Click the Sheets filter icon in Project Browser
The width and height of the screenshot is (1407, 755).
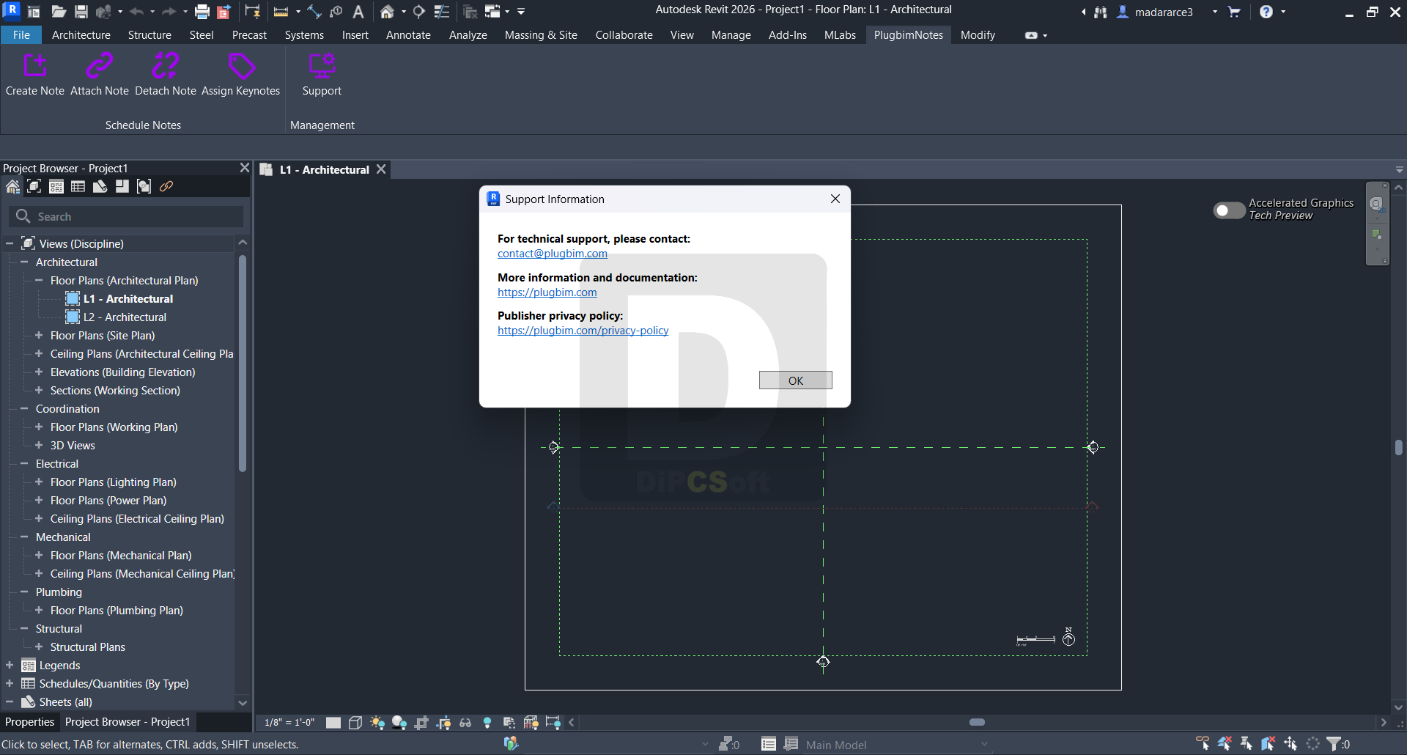point(100,187)
